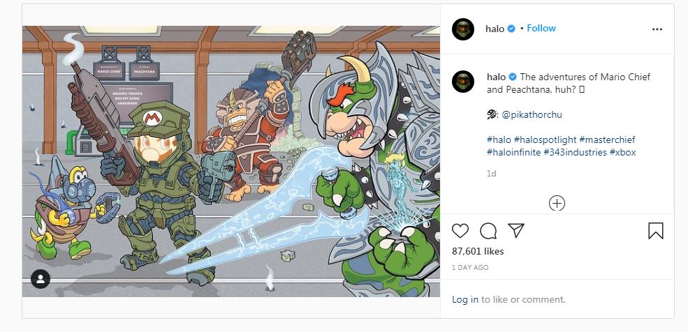Open the #haloinfinite hashtag
The height and width of the screenshot is (332, 688).
(x=513, y=152)
